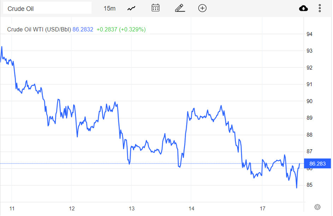Click date label 11 on time axis
Image resolution: width=333 pixels, height=216 pixels.
(x=12, y=208)
